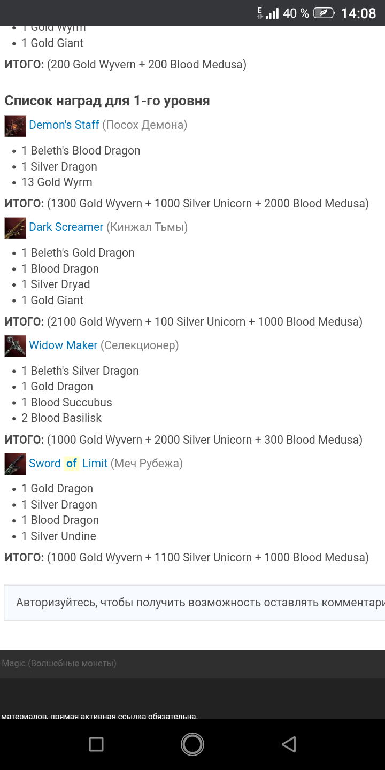Image resolution: width=385 pixels, height=770 pixels.
Task: Tap the mobile signal strength icon
Action: pyautogui.click(x=272, y=13)
